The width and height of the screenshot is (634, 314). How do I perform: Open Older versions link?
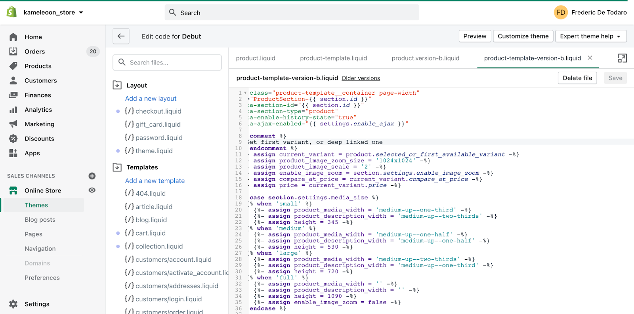(361, 78)
